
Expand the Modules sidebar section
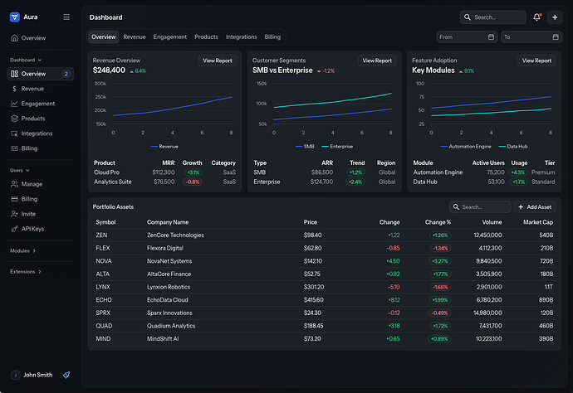[x=22, y=250]
